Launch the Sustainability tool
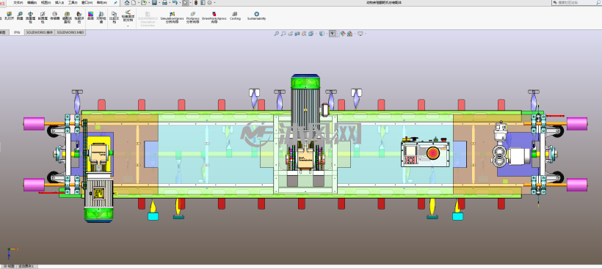The width and height of the screenshot is (602, 269). (x=256, y=15)
